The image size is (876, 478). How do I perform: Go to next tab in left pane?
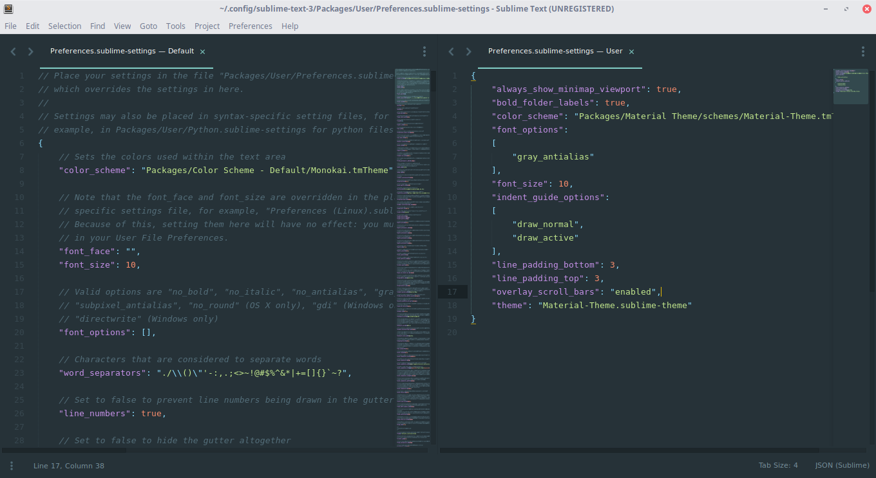[x=30, y=51]
